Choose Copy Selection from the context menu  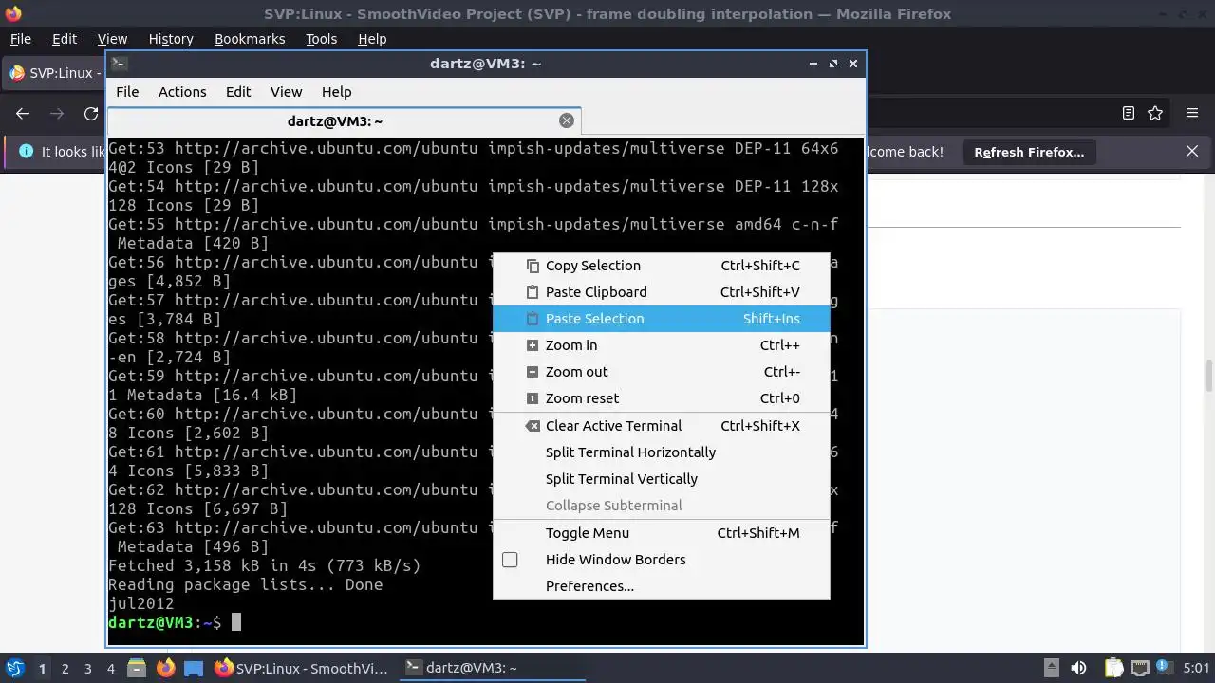[661, 266]
